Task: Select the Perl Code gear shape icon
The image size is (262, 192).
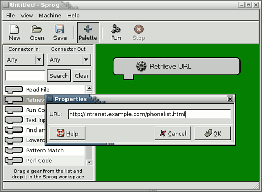Action: click(x=14, y=160)
